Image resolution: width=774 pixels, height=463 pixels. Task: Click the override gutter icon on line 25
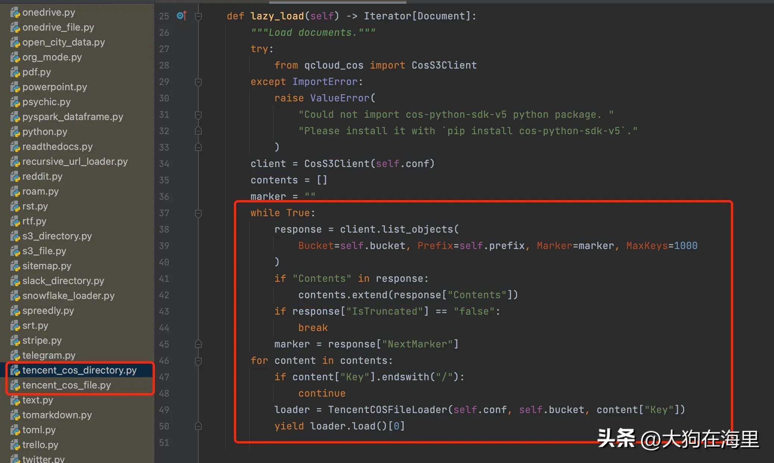point(182,16)
